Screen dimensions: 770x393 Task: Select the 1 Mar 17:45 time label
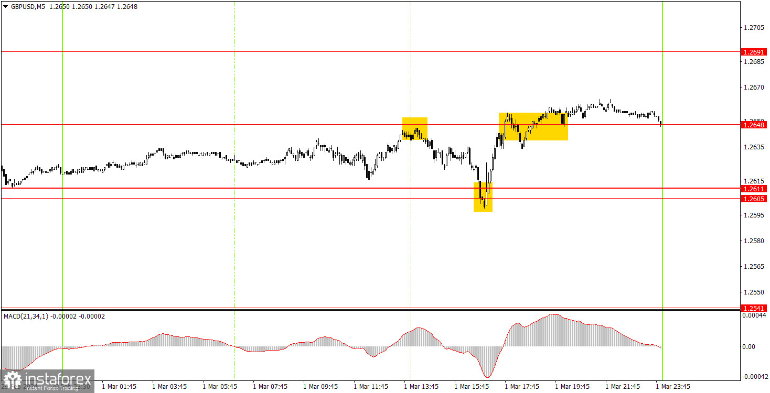click(522, 387)
